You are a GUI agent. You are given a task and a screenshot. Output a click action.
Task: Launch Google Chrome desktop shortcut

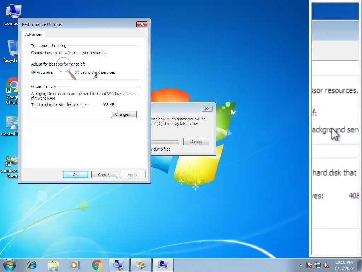[12, 91]
